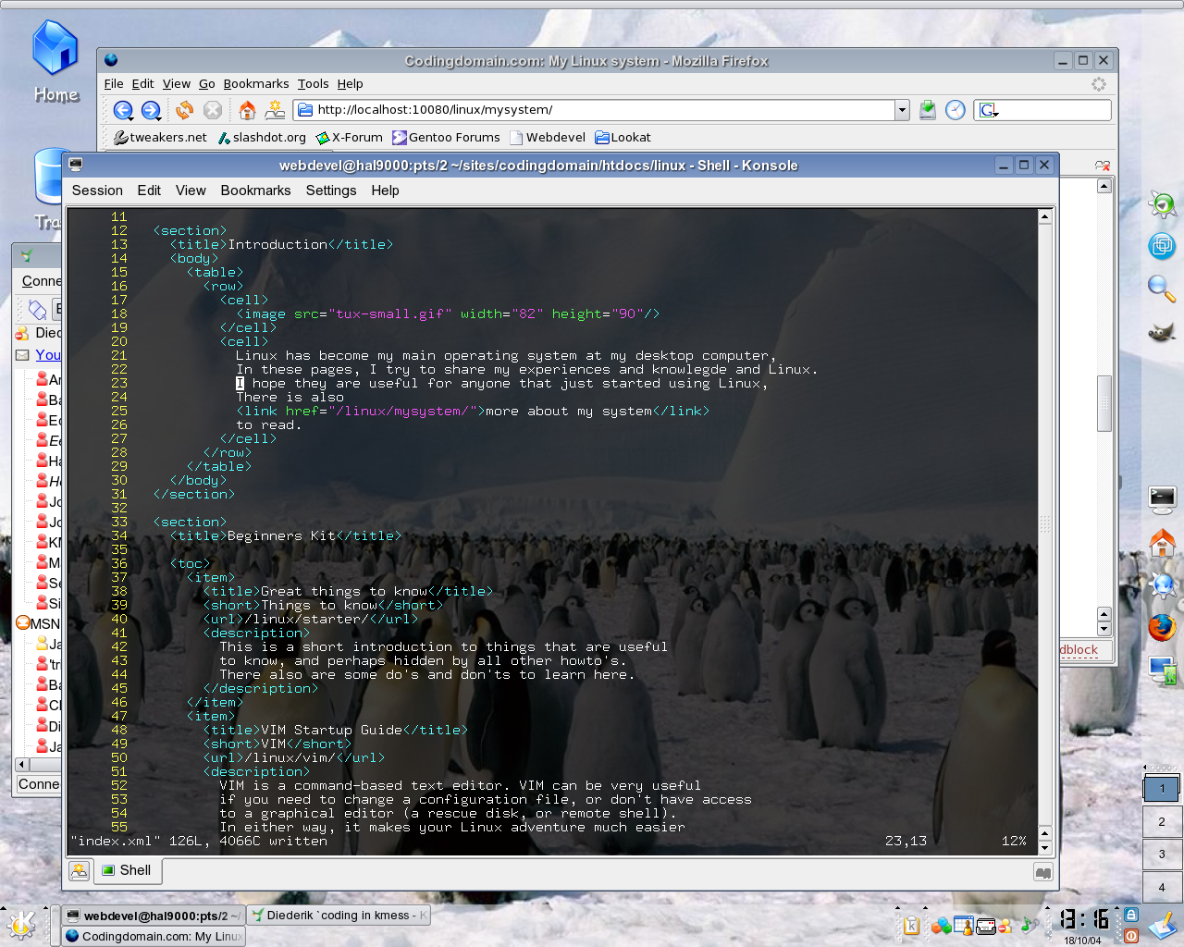
Task: Open the Home desktop icon
Action: 55,61
